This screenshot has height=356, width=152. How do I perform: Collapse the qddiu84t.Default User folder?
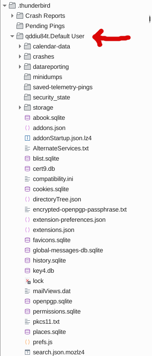(12, 36)
